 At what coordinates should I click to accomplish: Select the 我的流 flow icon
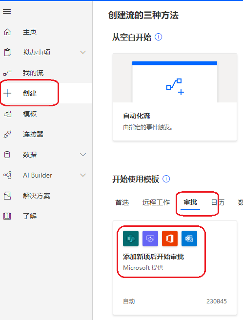[x=7, y=73]
